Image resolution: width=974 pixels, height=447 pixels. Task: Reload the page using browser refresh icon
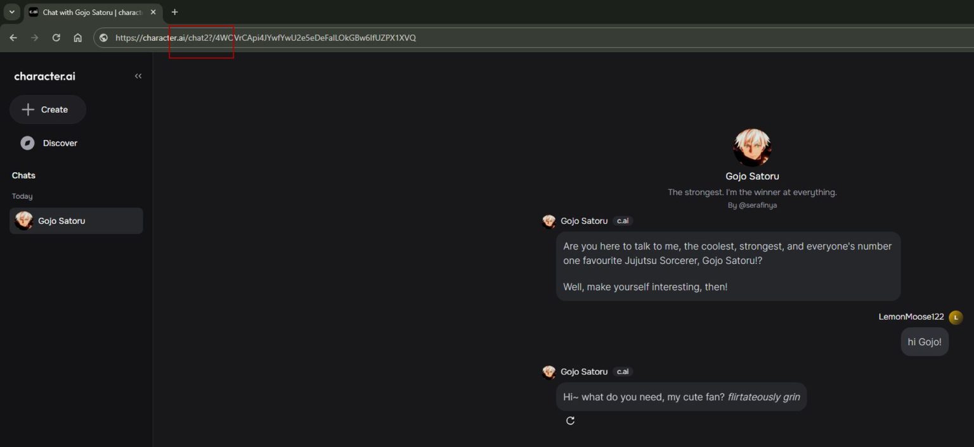[x=56, y=37]
